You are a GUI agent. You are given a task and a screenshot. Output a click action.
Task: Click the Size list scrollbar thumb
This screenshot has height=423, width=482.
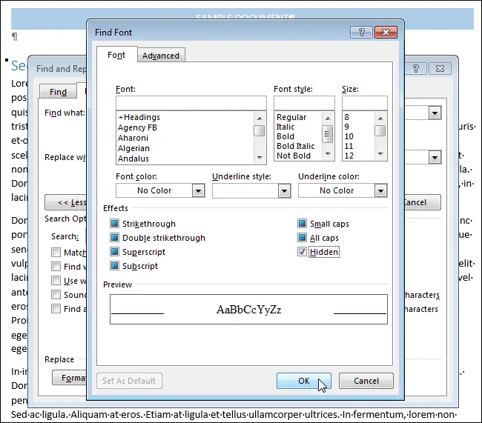point(380,130)
